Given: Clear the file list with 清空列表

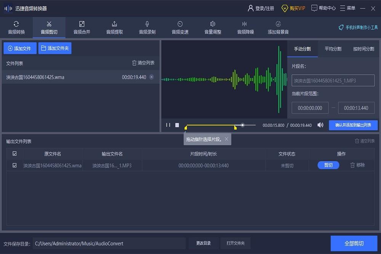Looking at the screenshot, I should click(143, 63).
